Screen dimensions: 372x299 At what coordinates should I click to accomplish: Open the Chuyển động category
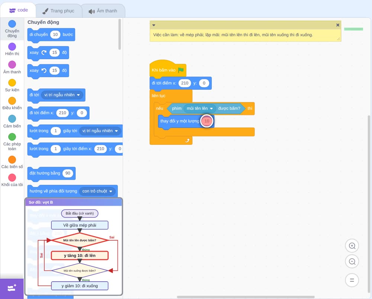click(12, 29)
